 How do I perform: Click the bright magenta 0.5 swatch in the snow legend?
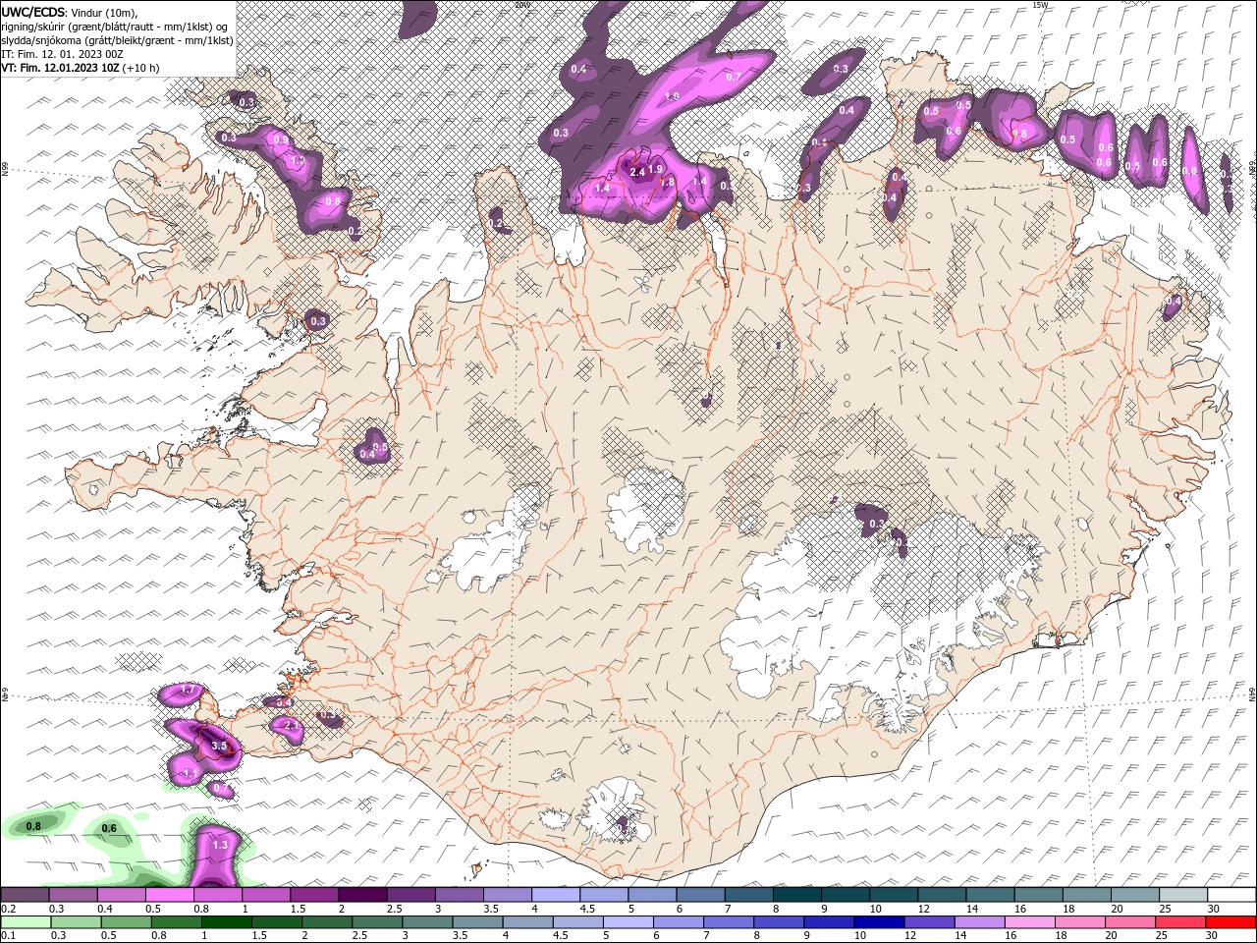pyautogui.click(x=169, y=895)
